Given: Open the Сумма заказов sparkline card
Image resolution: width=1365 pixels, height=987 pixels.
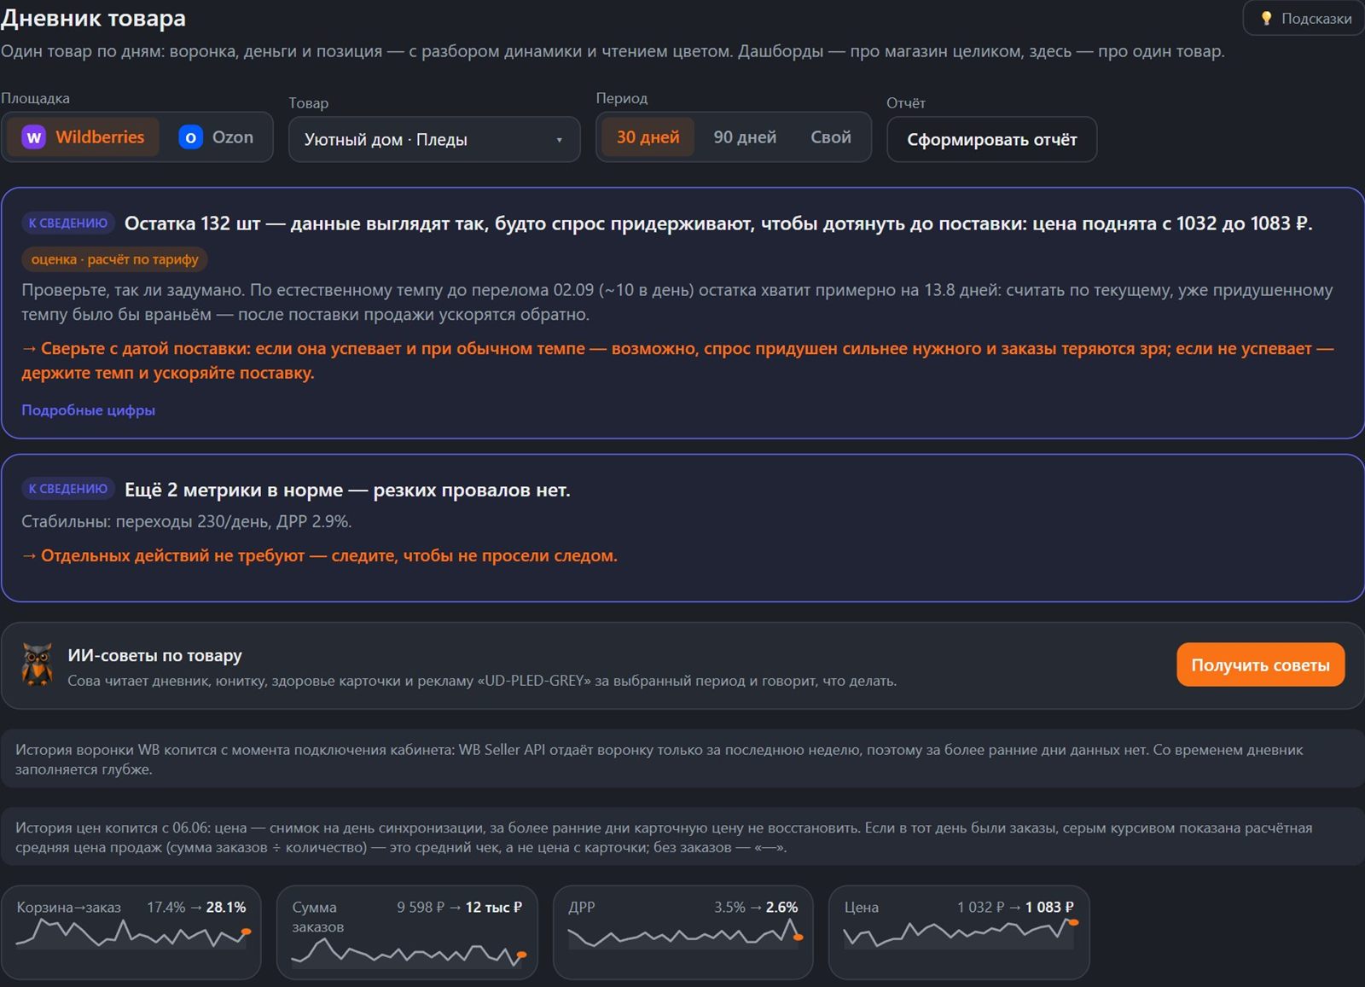Looking at the screenshot, I should click(407, 932).
